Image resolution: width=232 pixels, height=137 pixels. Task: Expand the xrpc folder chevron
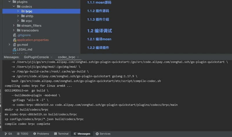[18, 21]
